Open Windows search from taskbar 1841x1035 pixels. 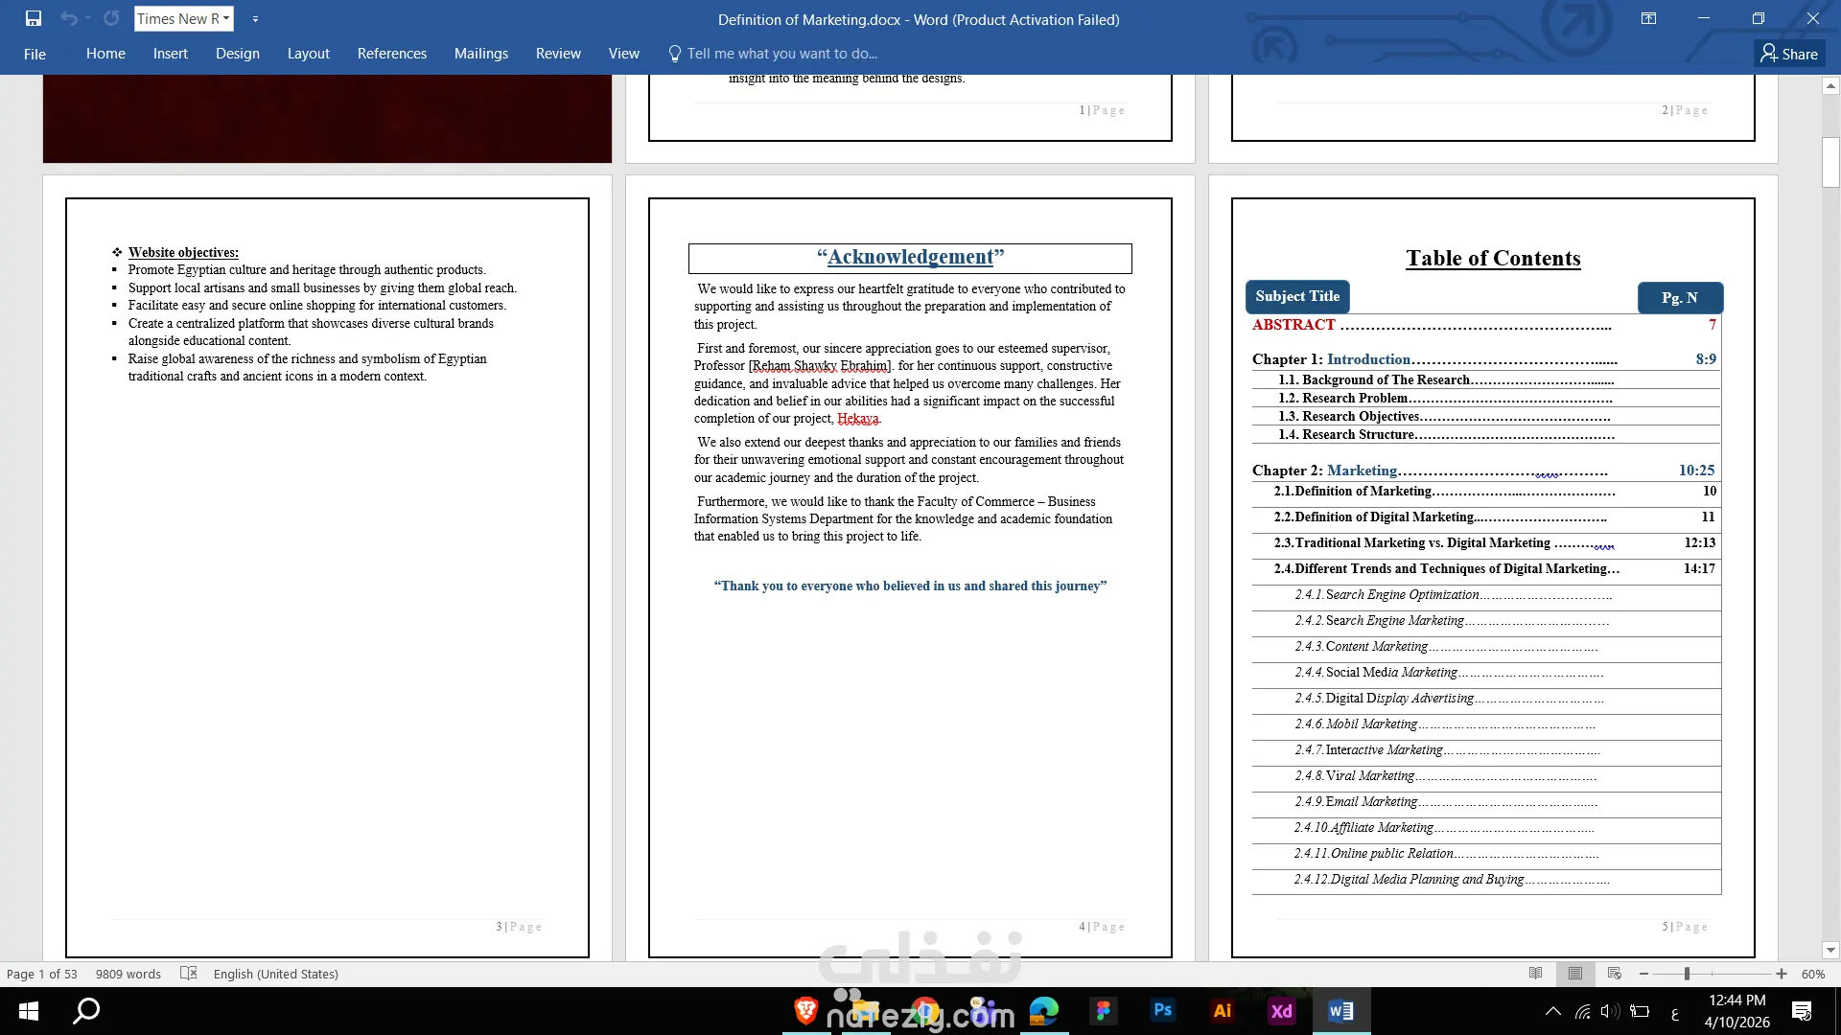86,1011
